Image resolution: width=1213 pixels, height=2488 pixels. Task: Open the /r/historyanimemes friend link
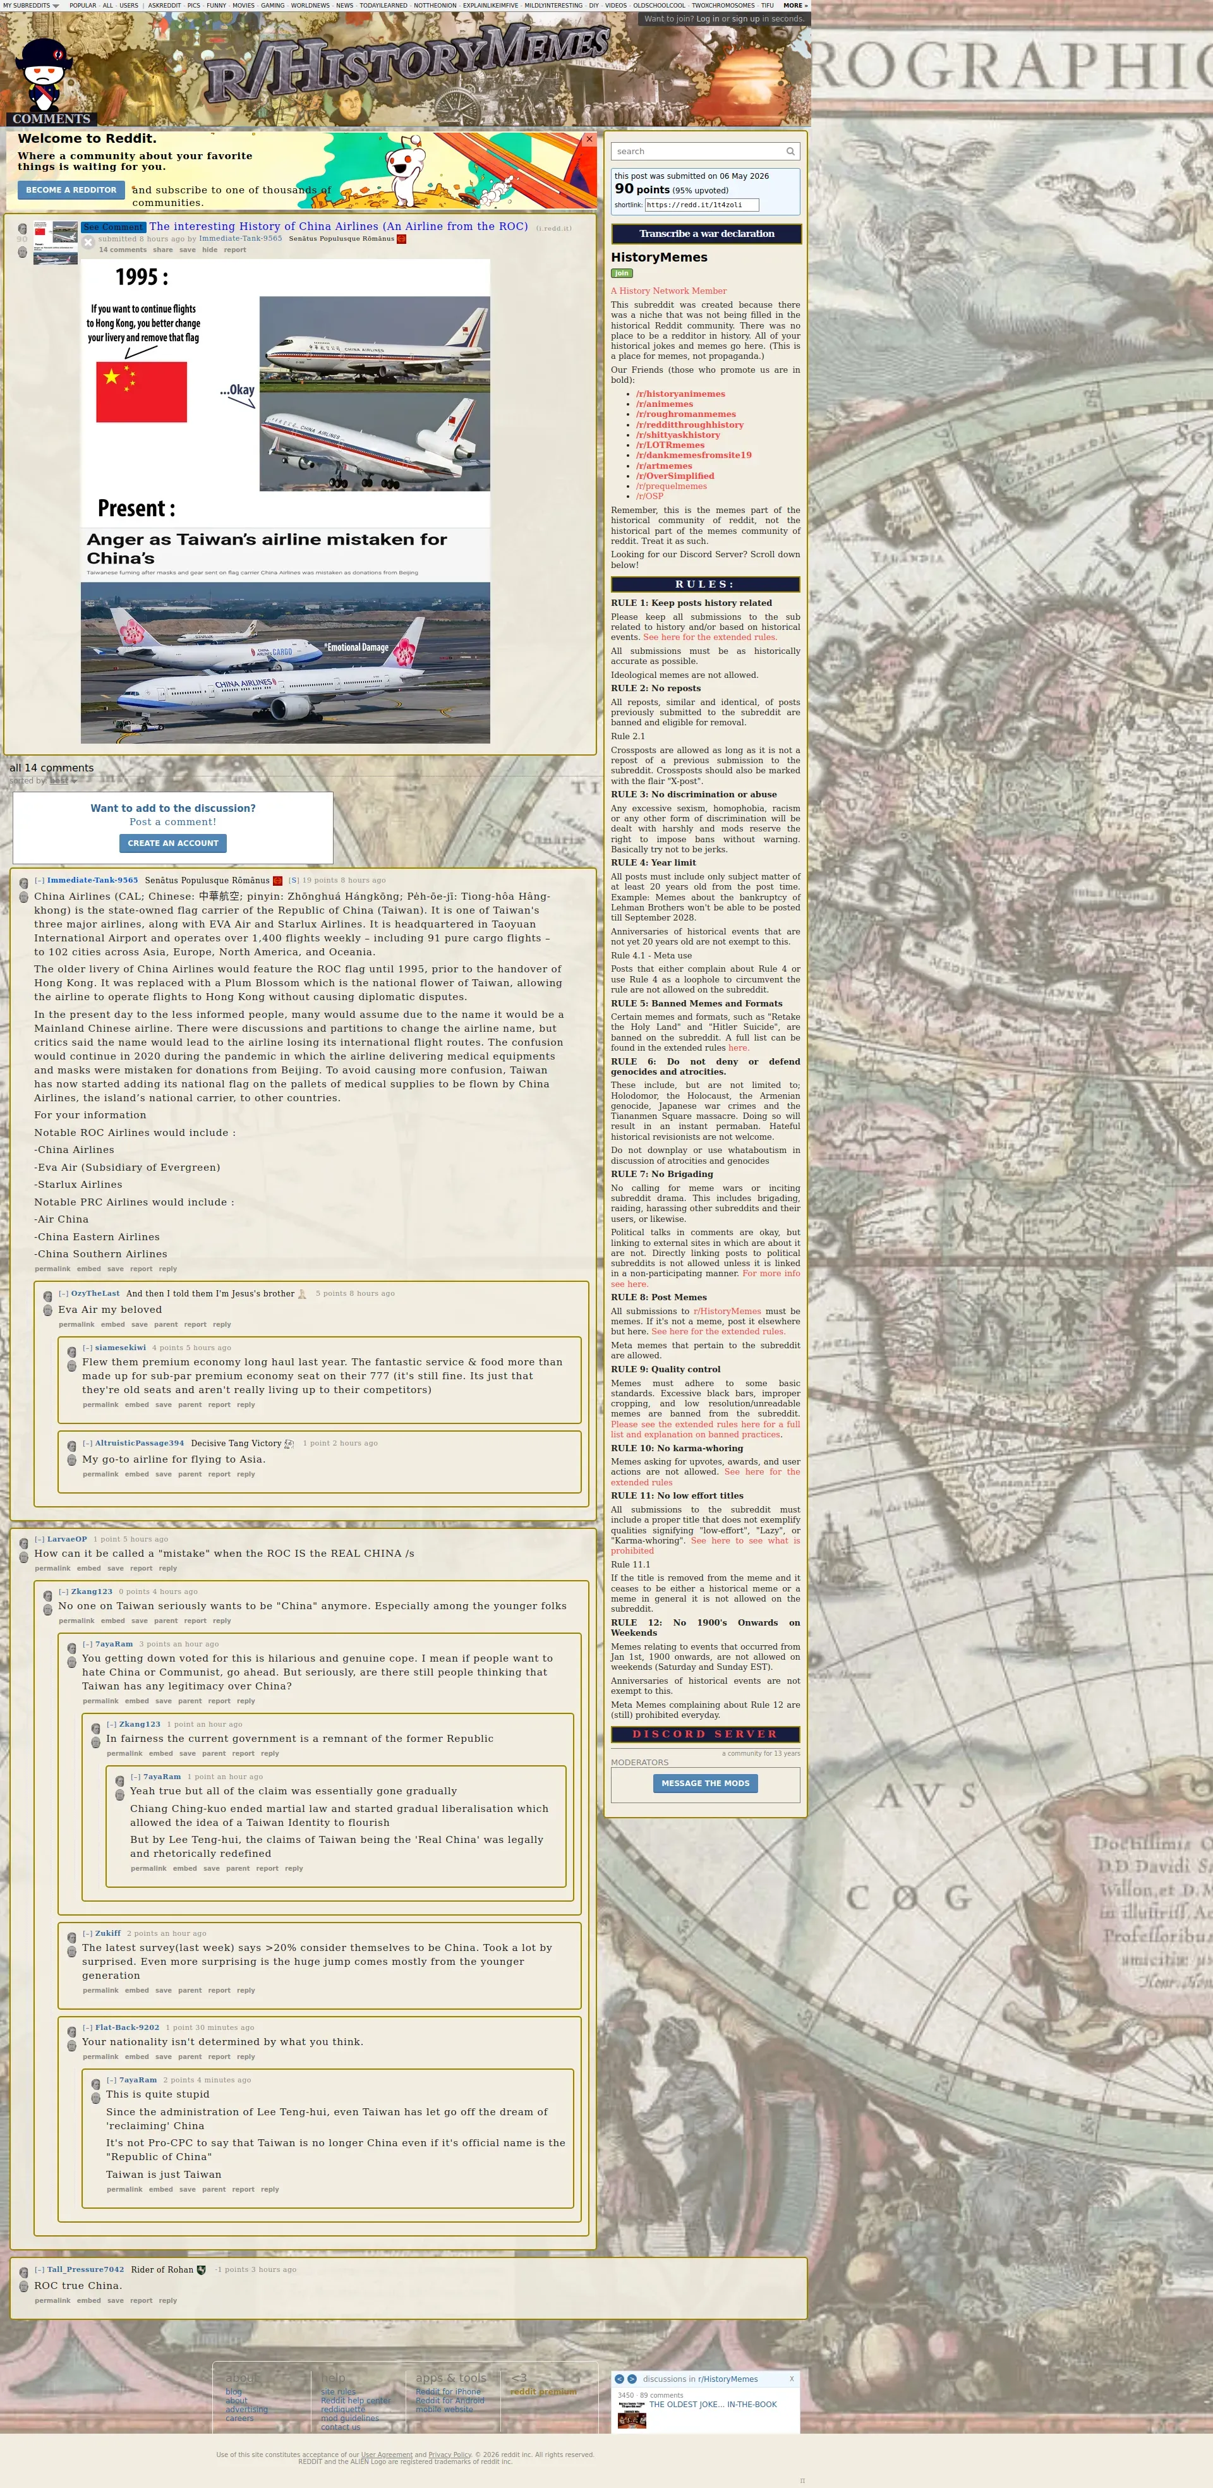(x=680, y=394)
